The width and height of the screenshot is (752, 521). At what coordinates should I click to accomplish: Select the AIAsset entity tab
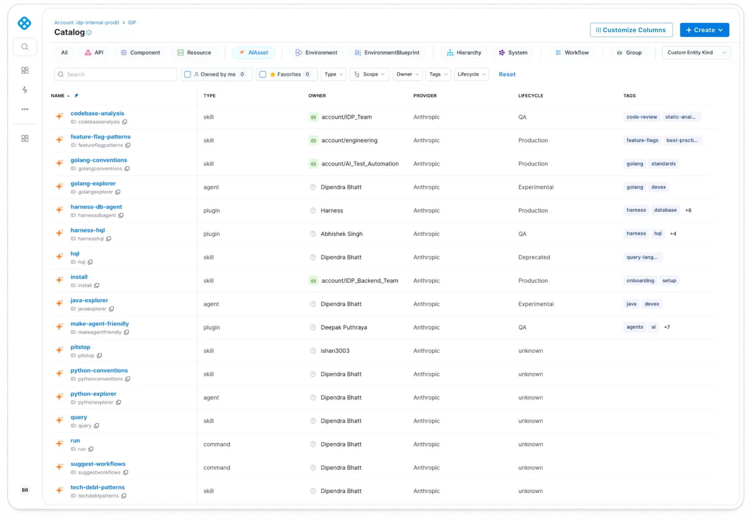(254, 53)
